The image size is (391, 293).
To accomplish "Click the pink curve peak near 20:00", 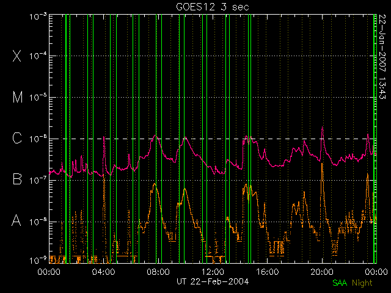I will click(322, 128).
